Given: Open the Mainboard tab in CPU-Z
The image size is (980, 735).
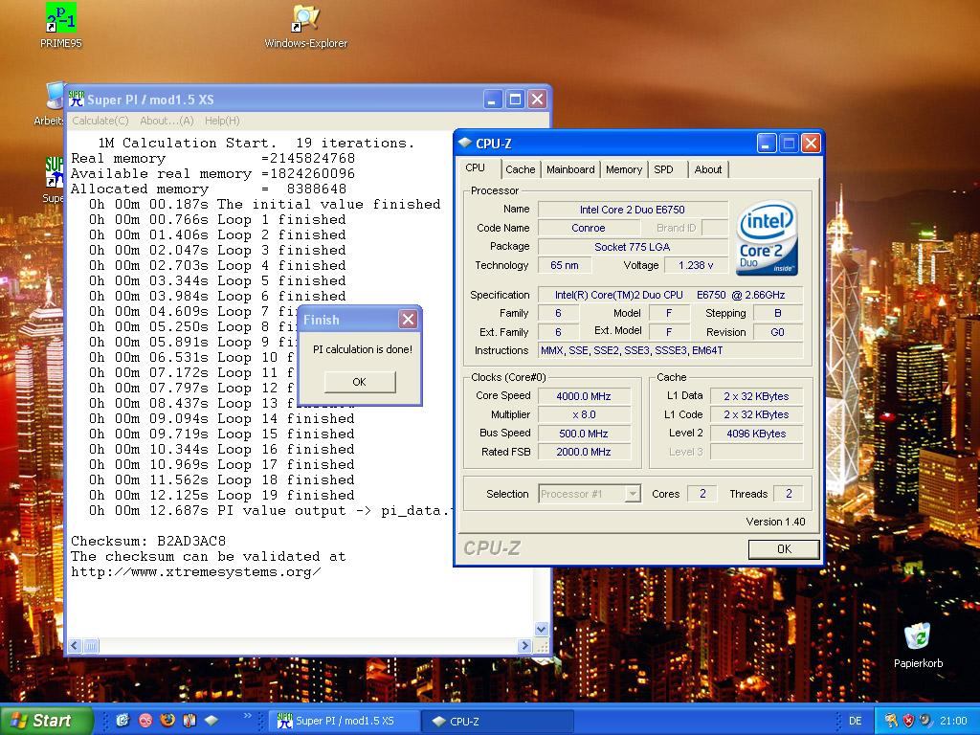Looking at the screenshot, I should click(x=570, y=169).
